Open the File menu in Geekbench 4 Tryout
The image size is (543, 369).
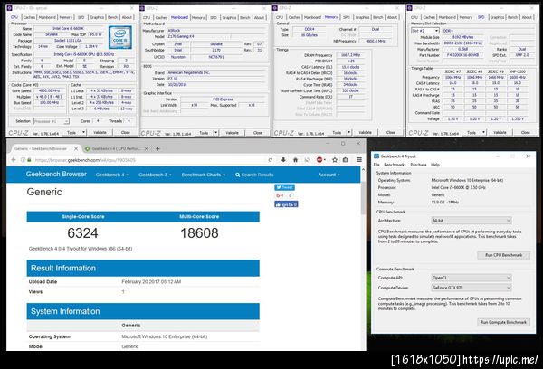click(x=376, y=165)
